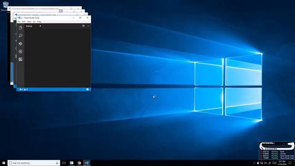Click the taskbar clock showing 5:31 PM
Image resolution: width=295 pixels, height=166 pixels.
(x=282, y=163)
